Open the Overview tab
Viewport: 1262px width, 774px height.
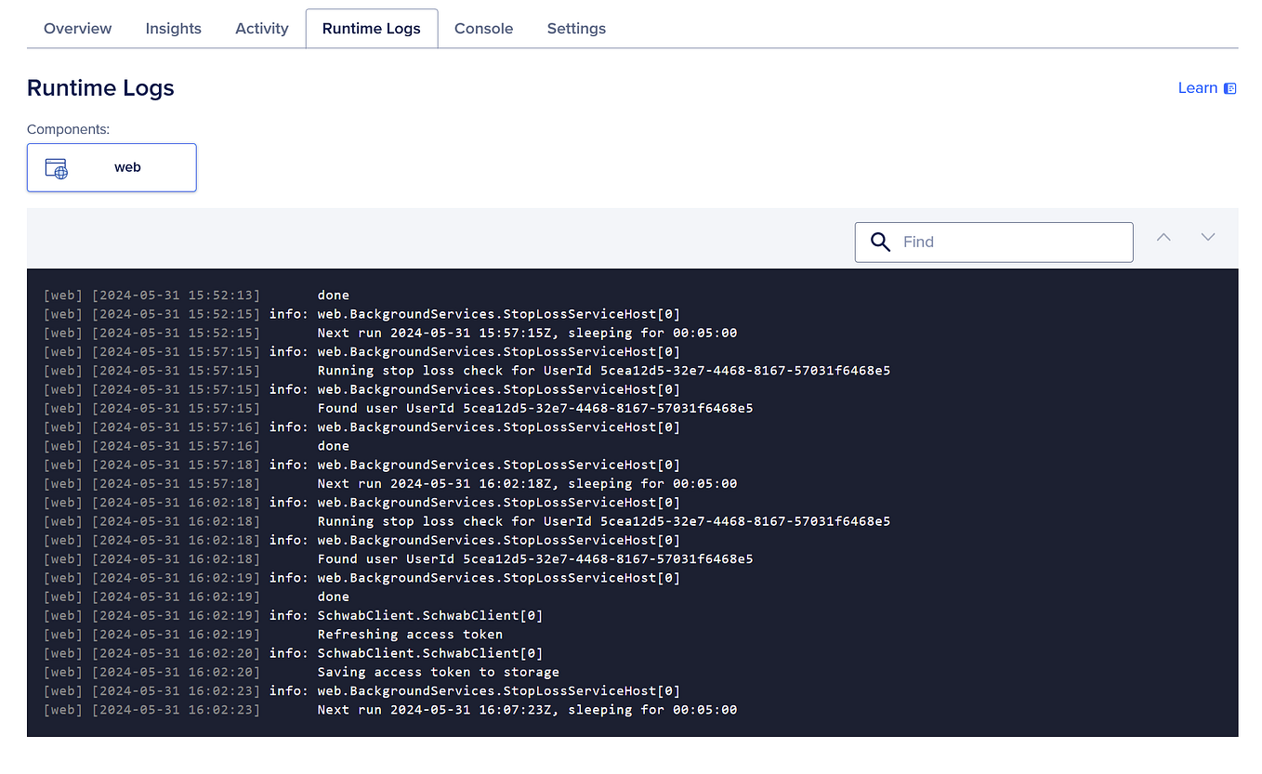[x=77, y=28]
